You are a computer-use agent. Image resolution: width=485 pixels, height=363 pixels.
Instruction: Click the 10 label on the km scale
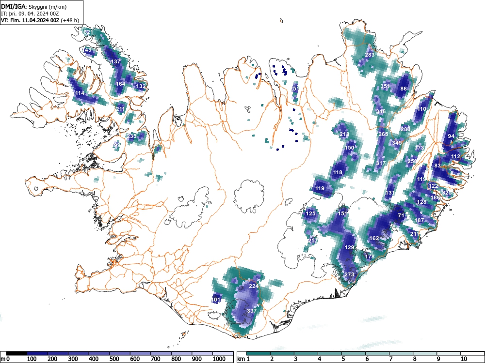(x=464, y=359)
